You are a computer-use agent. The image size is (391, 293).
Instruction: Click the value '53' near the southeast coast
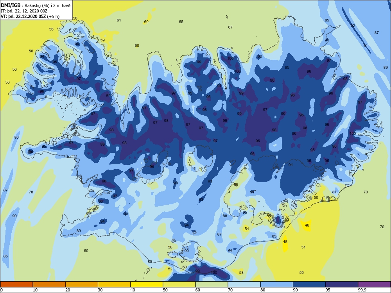coord(287,220)
